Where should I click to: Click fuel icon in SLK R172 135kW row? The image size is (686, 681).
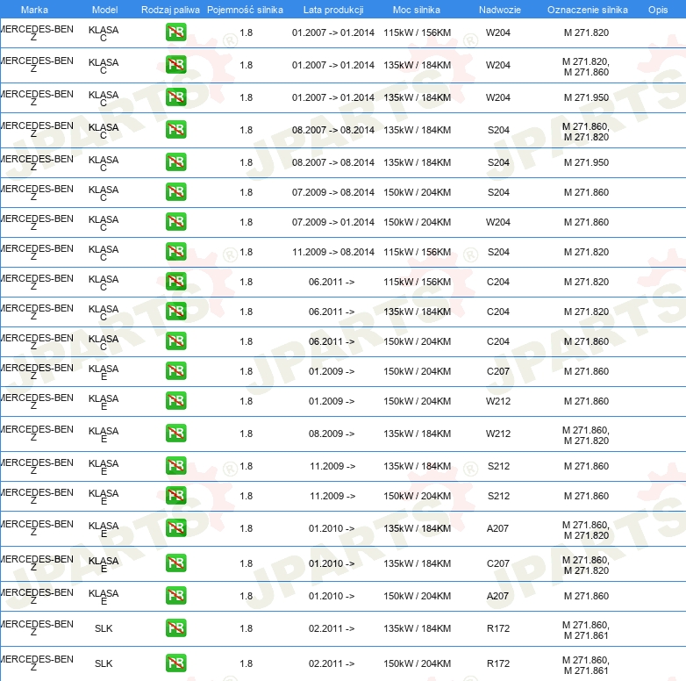(175, 627)
